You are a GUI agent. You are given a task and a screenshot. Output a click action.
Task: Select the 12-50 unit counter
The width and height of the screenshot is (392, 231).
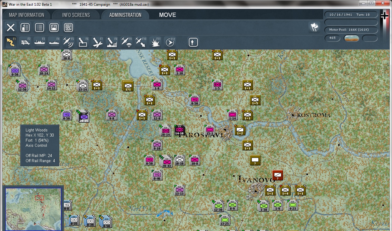coord(22,86)
